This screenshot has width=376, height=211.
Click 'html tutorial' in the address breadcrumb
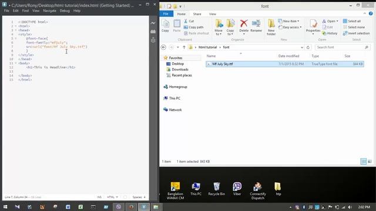pyautogui.click(x=207, y=47)
